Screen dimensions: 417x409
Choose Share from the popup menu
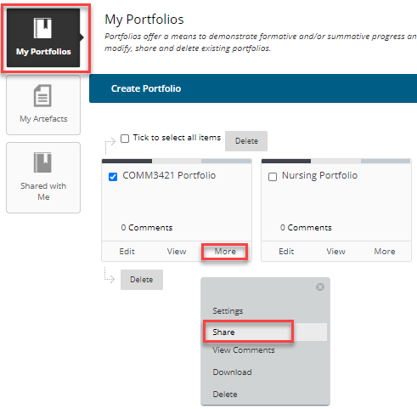point(223,332)
